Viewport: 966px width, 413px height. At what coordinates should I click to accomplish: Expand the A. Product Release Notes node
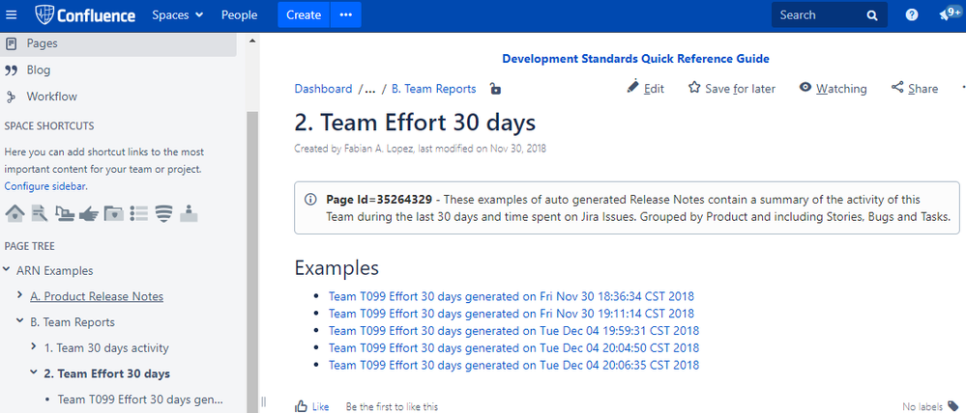[x=19, y=295]
